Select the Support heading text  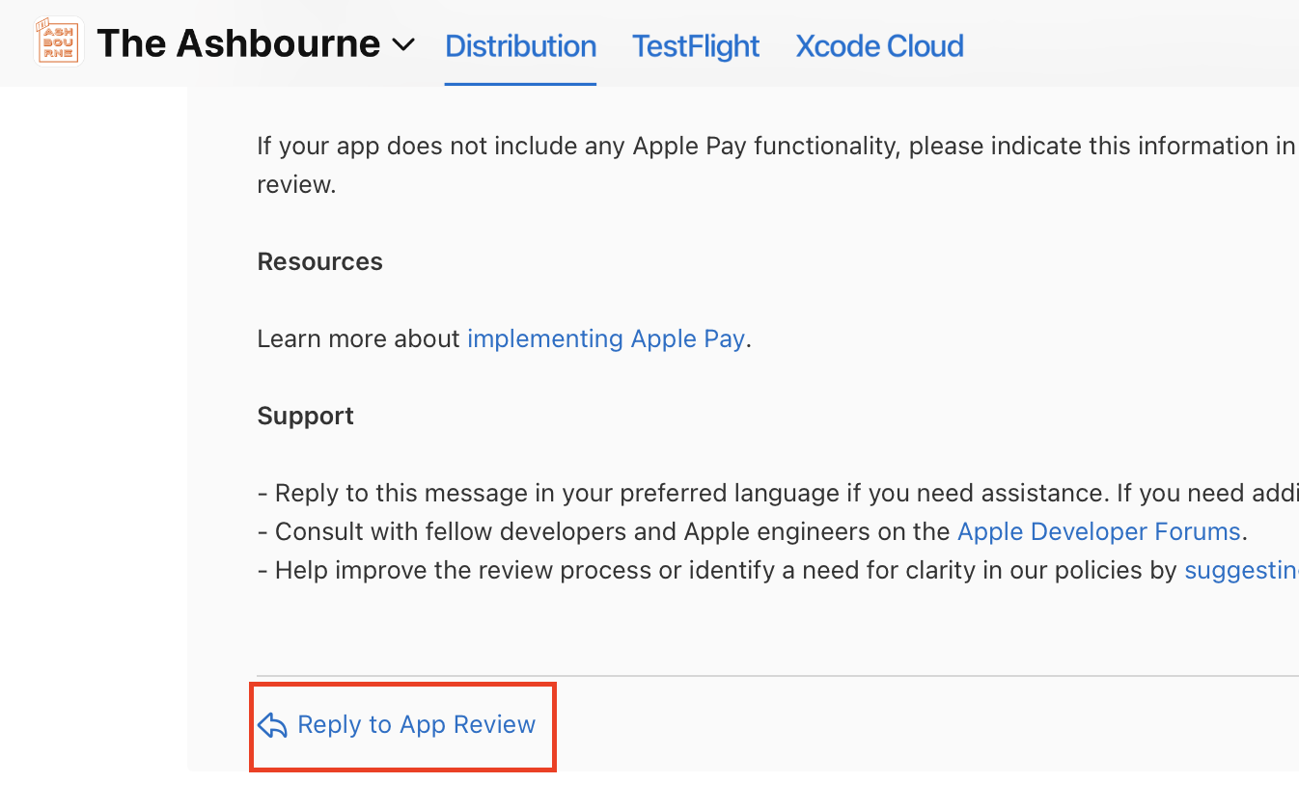coord(306,417)
